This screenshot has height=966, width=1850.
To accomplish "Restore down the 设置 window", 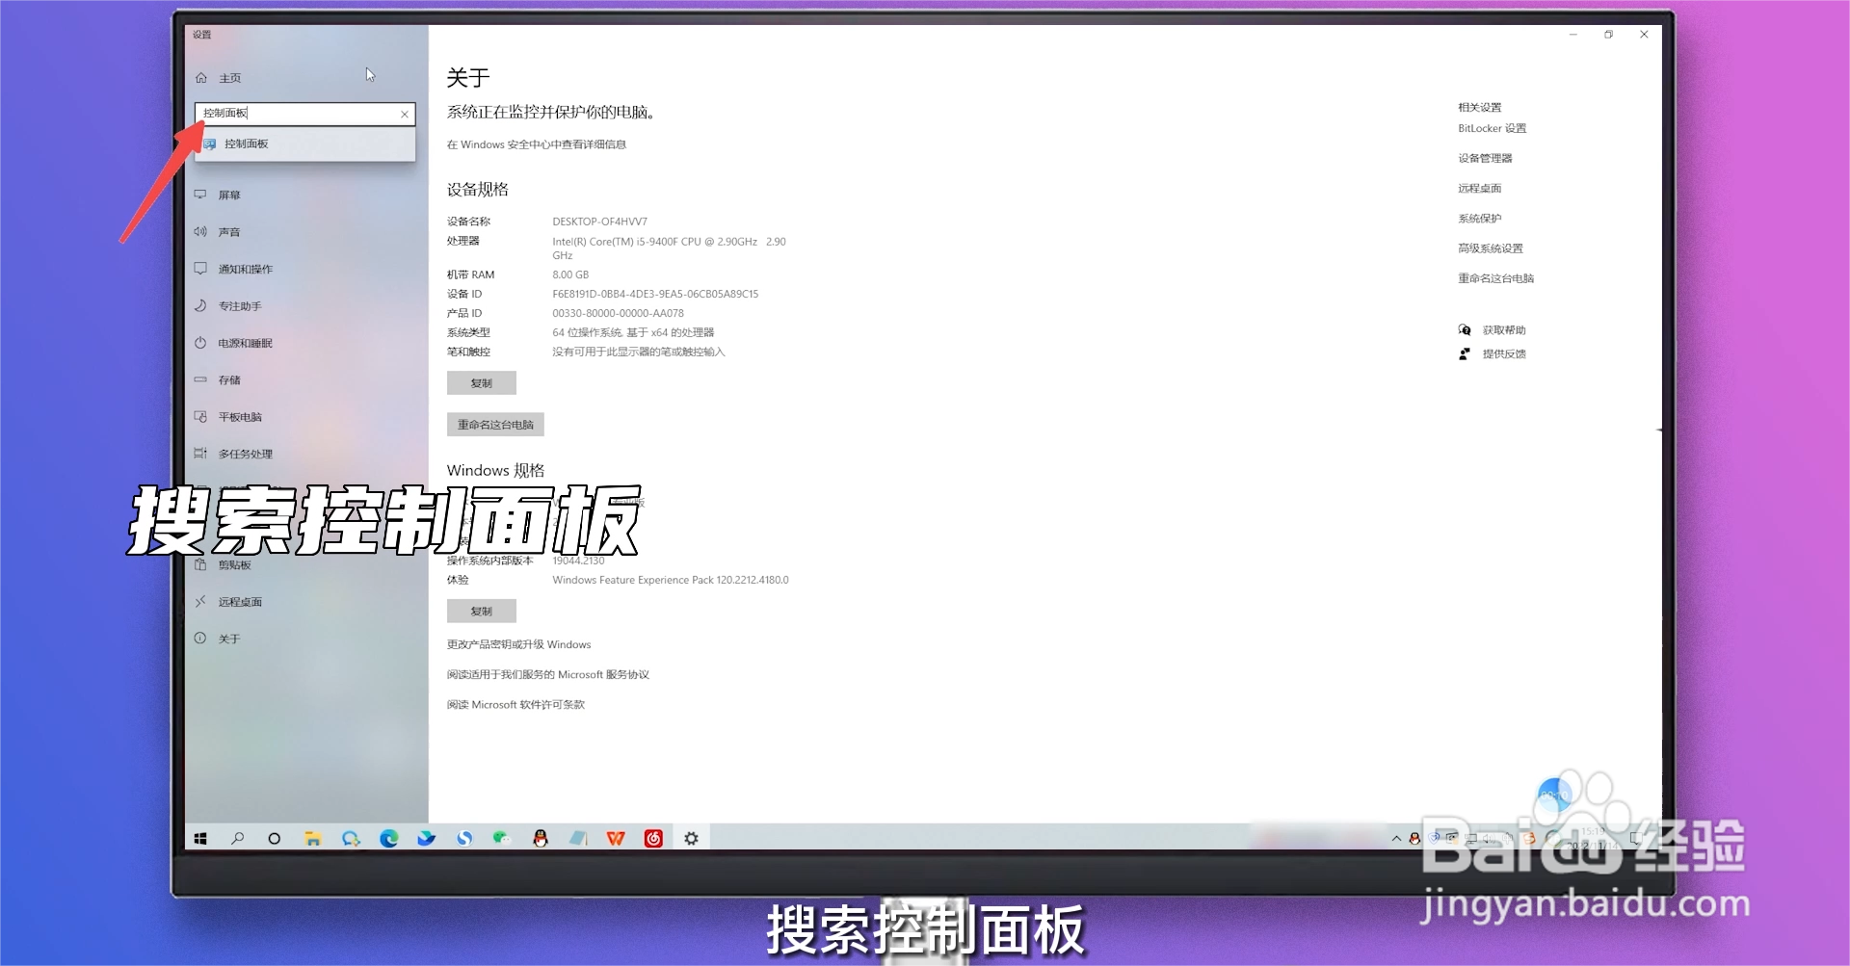I will (x=1608, y=35).
